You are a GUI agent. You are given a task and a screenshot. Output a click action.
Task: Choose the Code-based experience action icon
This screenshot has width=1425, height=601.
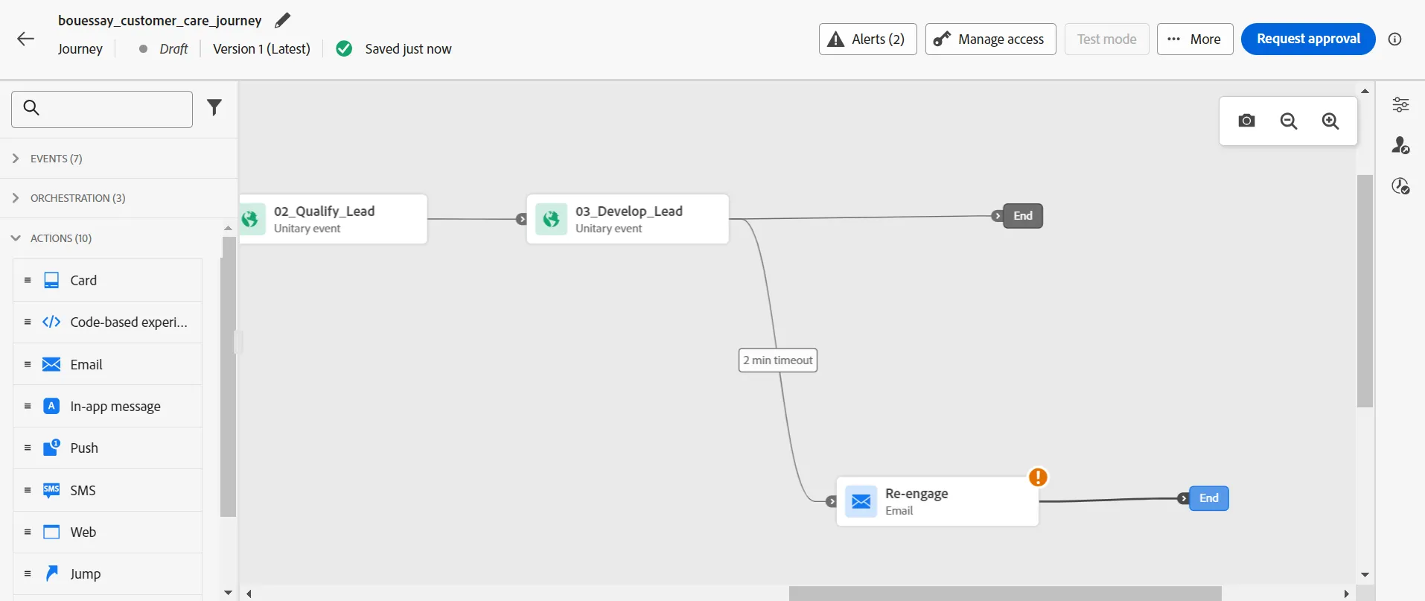click(x=51, y=322)
